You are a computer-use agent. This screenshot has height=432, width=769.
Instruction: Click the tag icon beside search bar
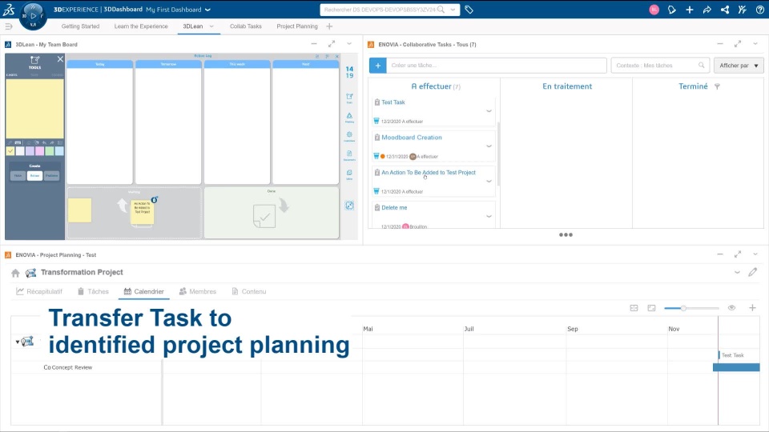click(469, 10)
